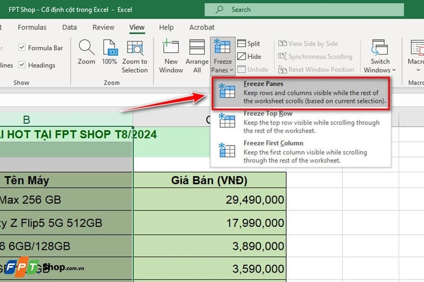The width and height of the screenshot is (424, 282).
Task: Select the Tên Máy header cell
Action: [66, 180]
